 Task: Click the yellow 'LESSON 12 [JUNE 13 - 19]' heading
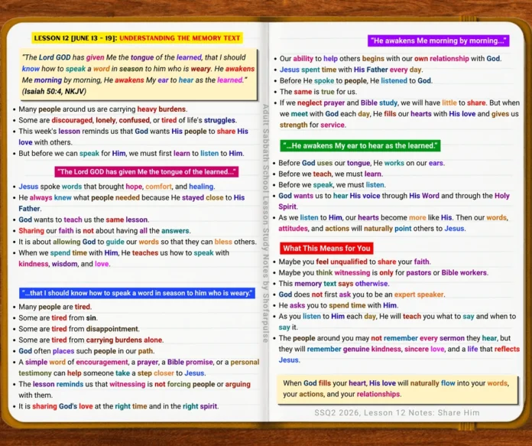(x=138, y=38)
